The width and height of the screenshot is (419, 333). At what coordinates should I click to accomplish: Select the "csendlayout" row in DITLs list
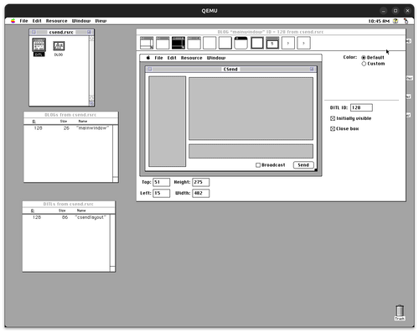[x=66, y=217]
